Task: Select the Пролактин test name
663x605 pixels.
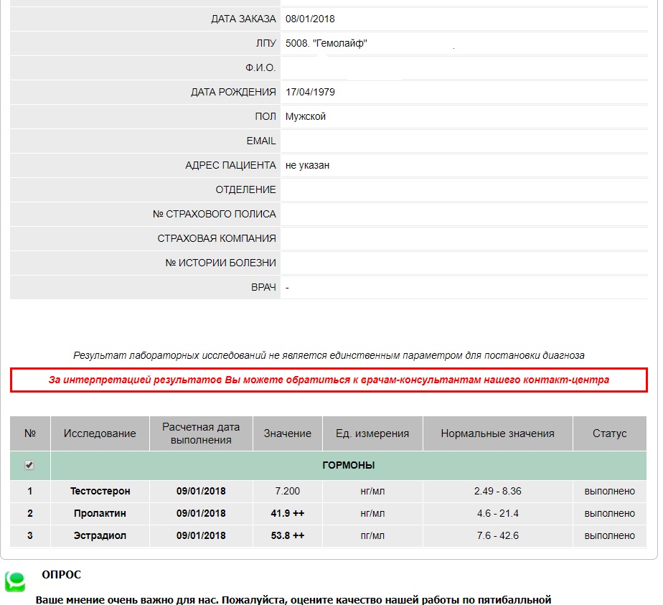Action: coord(100,513)
